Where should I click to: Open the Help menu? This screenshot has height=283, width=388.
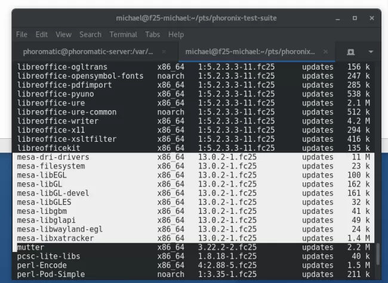(176, 35)
